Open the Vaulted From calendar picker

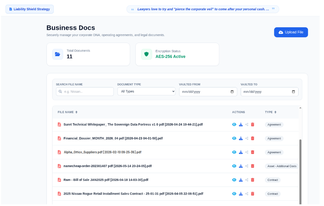tap(232, 92)
